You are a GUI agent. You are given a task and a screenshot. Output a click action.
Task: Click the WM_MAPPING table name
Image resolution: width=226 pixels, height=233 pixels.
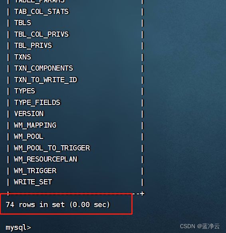[x=35, y=125]
